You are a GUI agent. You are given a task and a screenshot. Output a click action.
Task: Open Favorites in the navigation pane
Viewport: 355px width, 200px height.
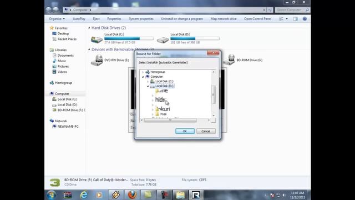pos(61,28)
